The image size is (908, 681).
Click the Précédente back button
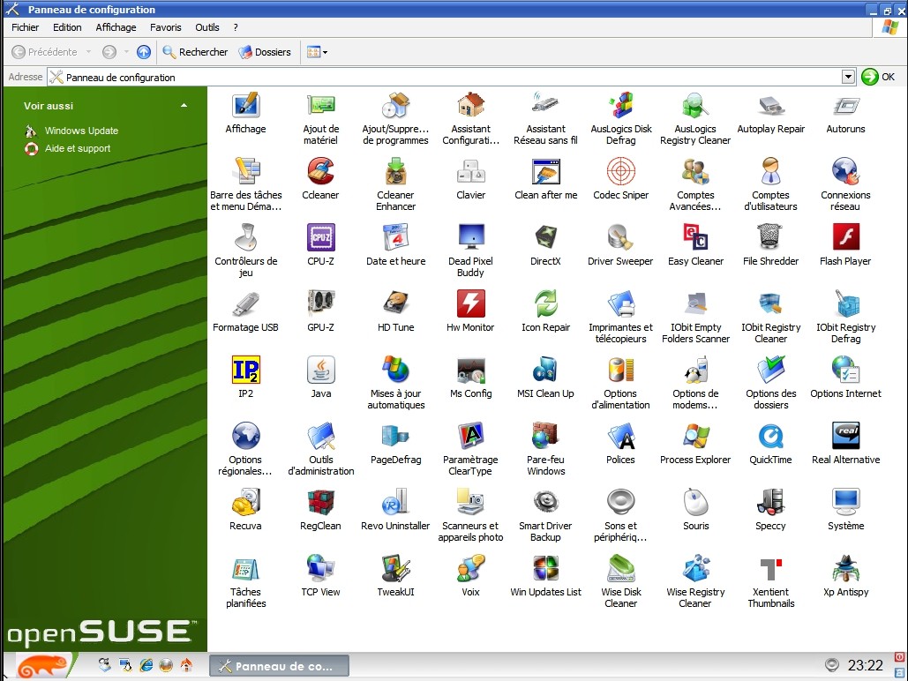pos(44,52)
